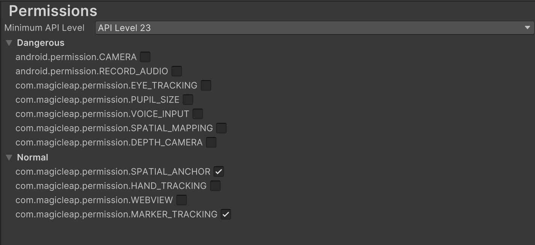Enable the DEPTH_CAMERA permission checkbox
The height and width of the screenshot is (245, 535).
click(211, 142)
